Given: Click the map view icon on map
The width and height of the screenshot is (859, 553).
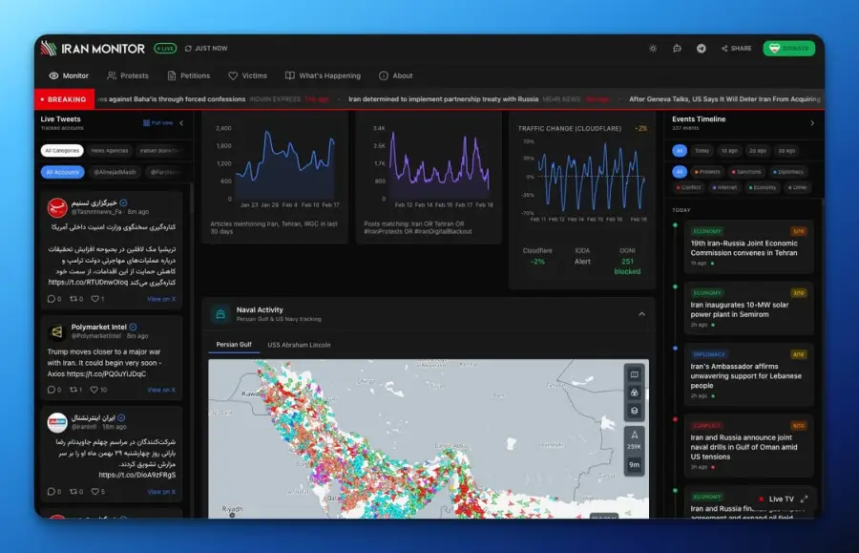Looking at the screenshot, I should click(x=635, y=375).
